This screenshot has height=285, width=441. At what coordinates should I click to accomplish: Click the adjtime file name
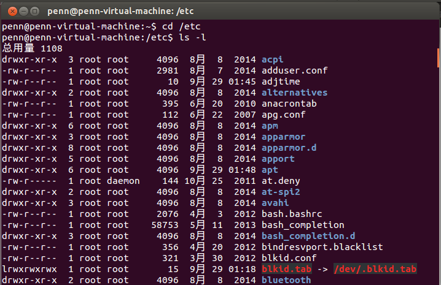[281, 82]
